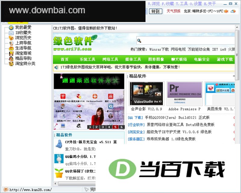Screen dimensions: 241x193
Task: Open the Adobe Premiere Pro CS4 thumbnail
Action: (184, 93)
